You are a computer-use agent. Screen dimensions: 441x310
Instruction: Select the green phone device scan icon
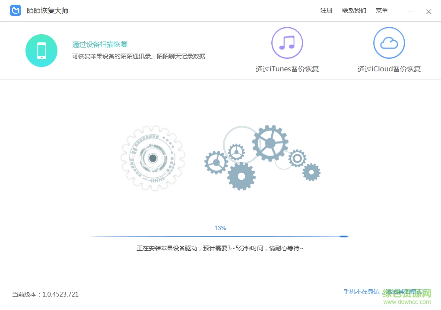(x=41, y=51)
